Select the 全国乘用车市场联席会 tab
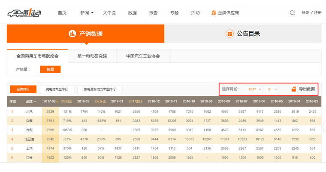 point(37,56)
